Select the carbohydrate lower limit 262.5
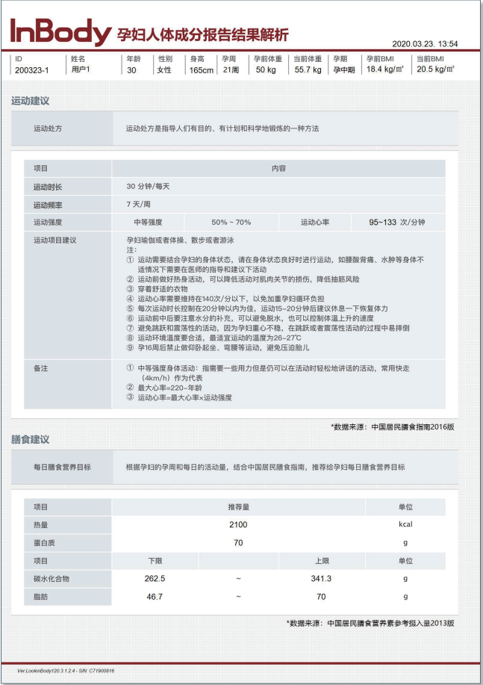 155,578
